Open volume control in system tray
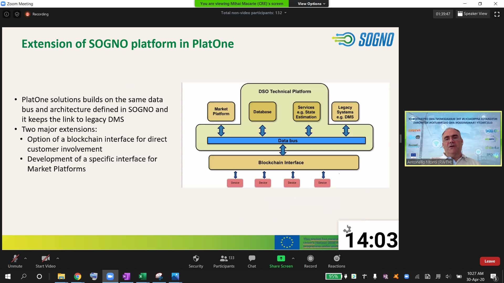The height and width of the screenshot is (283, 504). pyautogui.click(x=448, y=276)
